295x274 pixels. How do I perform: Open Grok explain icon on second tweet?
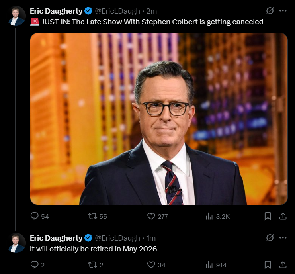[x=270, y=237]
